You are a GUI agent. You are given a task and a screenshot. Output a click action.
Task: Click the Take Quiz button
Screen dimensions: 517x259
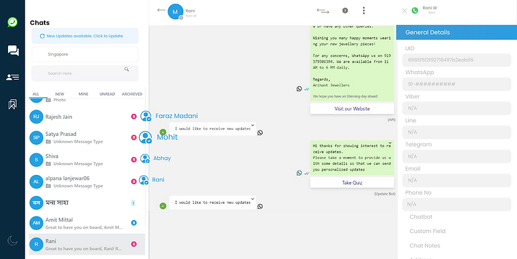click(x=352, y=183)
